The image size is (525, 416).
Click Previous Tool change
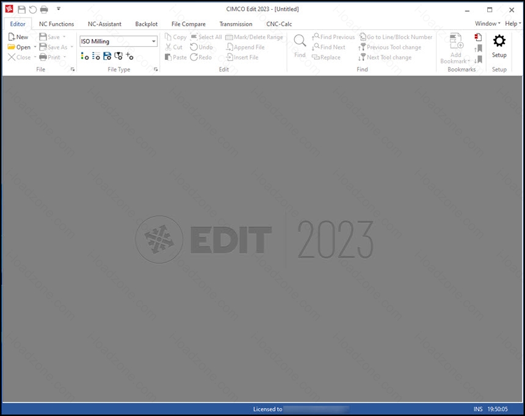389,47
